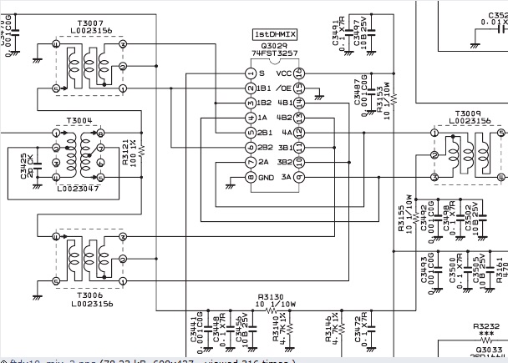Click the L0023047 part label under T3004

pyautogui.click(x=78, y=190)
